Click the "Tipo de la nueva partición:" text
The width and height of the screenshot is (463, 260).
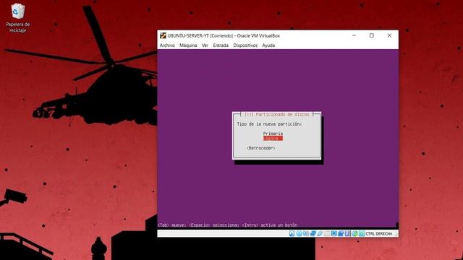(x=269, y=124)
